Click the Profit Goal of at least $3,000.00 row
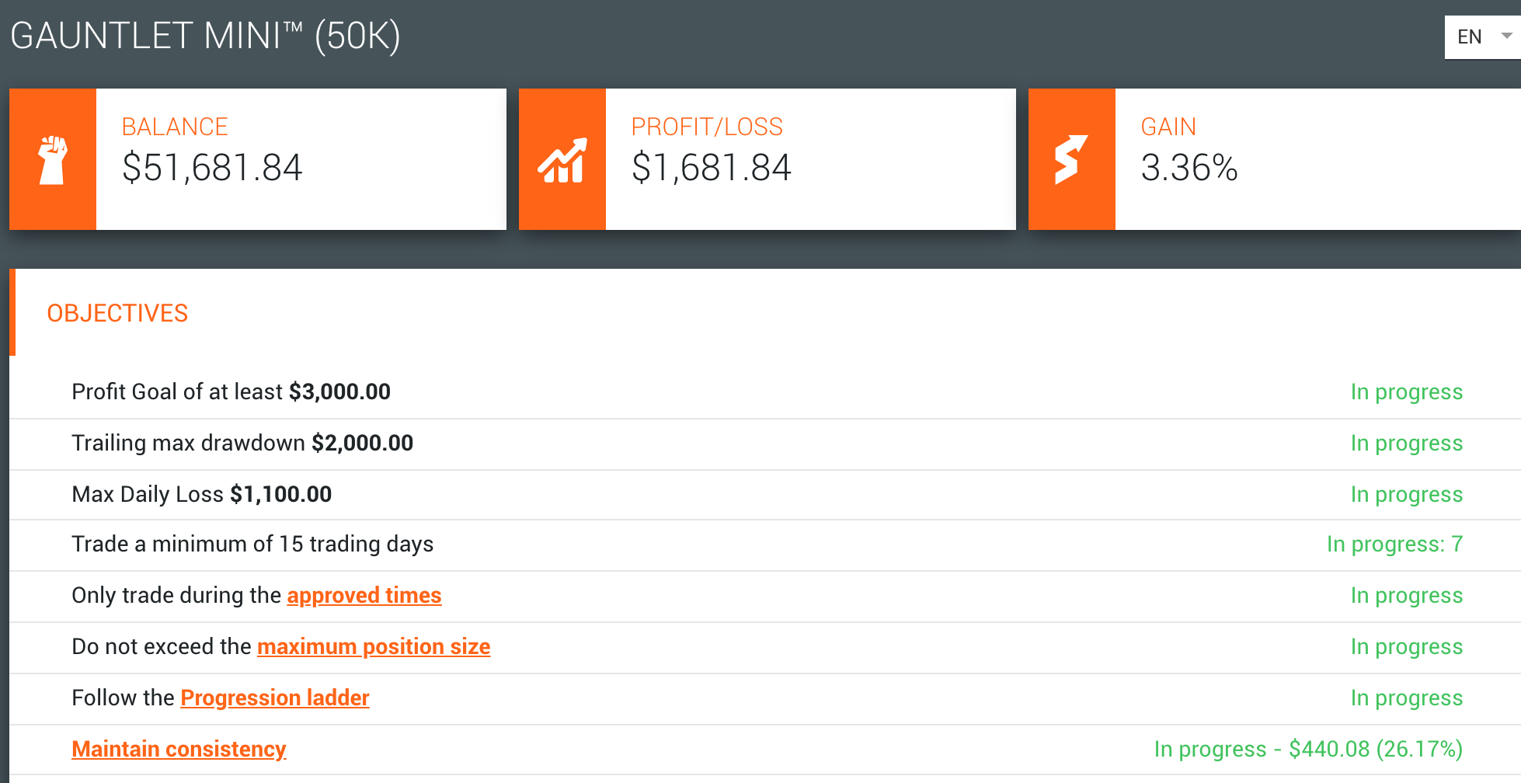 (765, 392)
